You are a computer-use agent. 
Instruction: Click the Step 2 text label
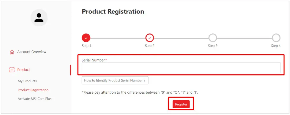point(149,46)
